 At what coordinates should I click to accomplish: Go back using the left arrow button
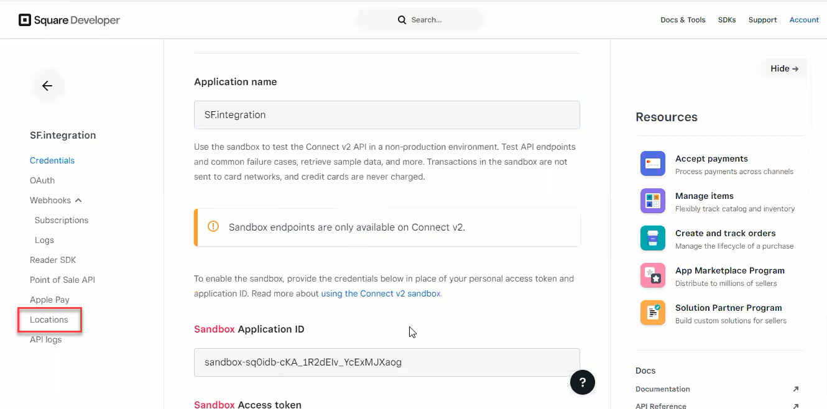point(47,86)
